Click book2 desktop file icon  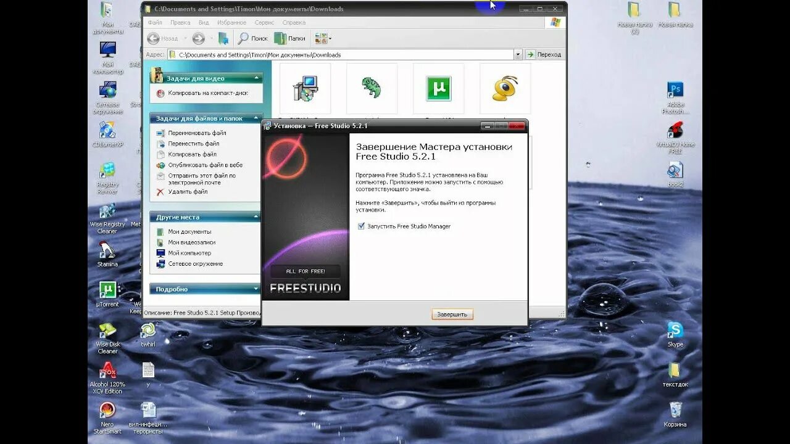tap(675, 174)
